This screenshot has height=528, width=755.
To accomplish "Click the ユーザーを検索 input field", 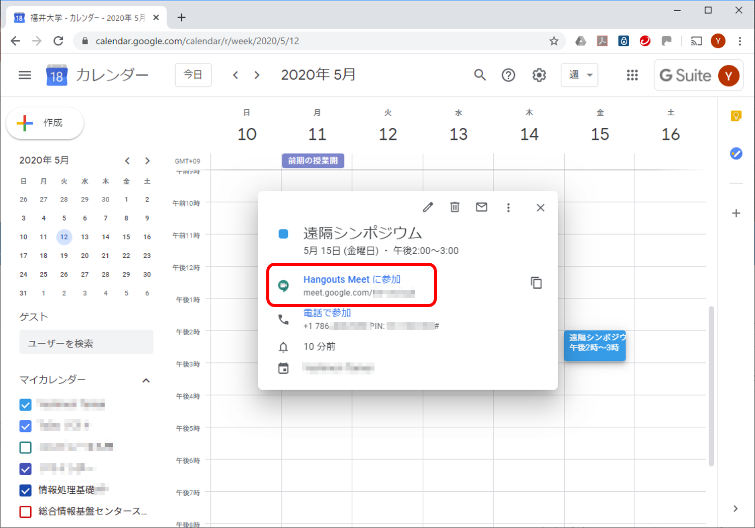I will 86,343.
